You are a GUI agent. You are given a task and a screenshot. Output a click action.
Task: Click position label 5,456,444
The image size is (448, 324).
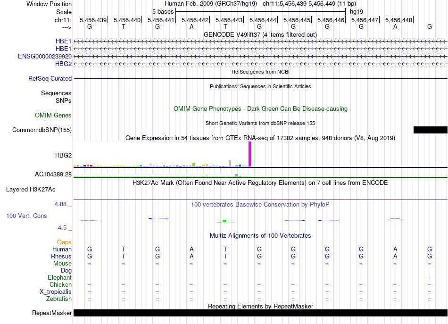click(263, 20)
